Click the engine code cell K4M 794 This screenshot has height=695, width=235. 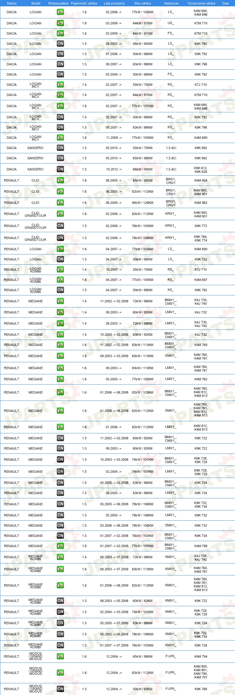(x=201, y=656)
